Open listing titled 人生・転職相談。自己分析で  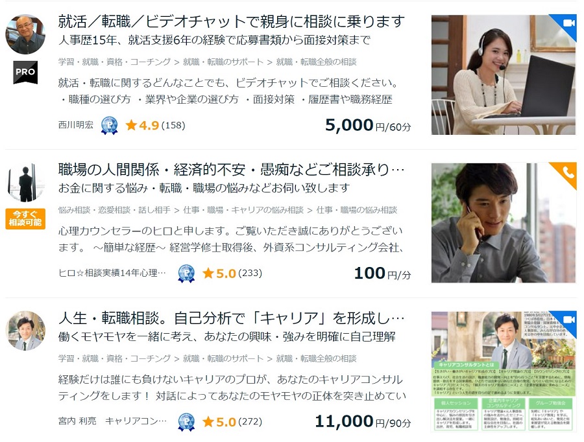click(x=231, y=318)
